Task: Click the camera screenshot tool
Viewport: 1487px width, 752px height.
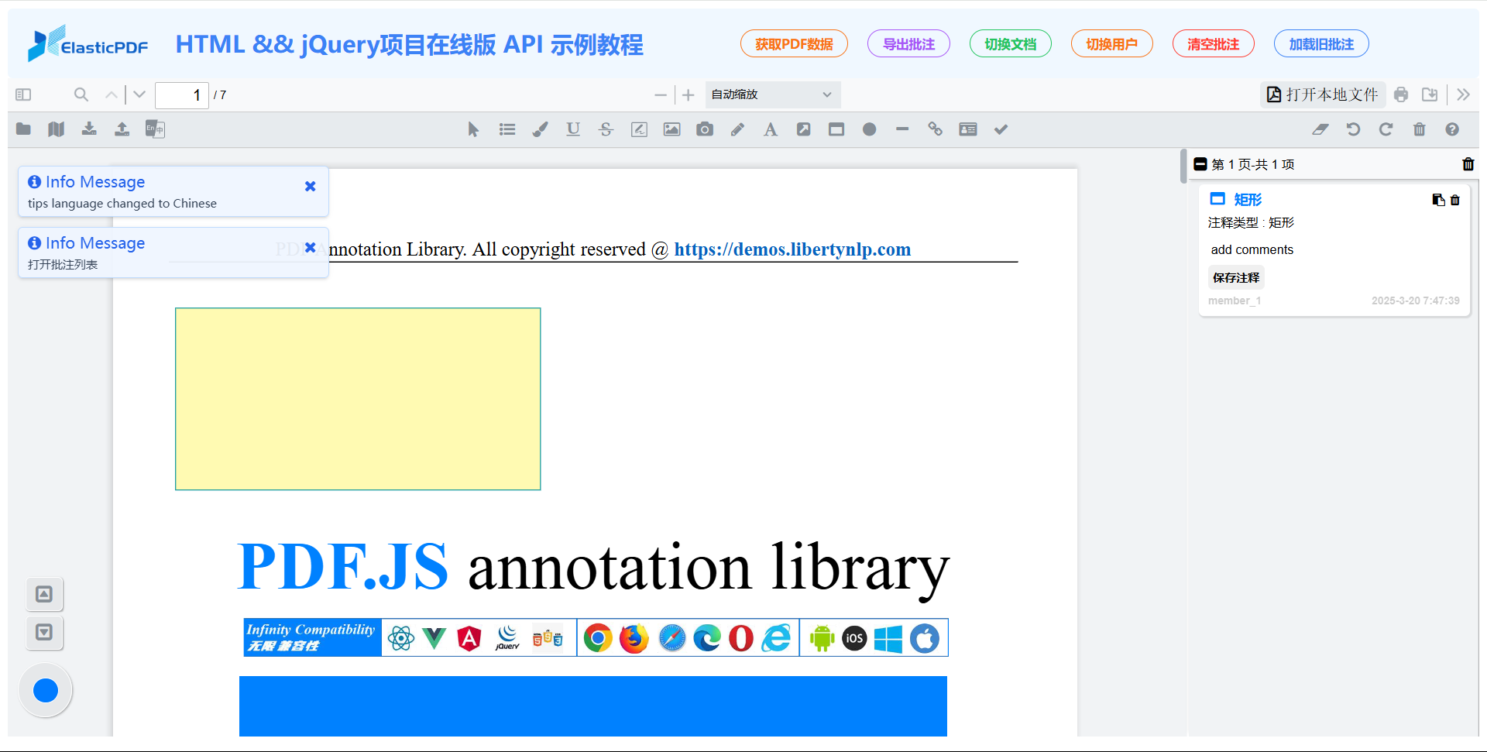Action: [704, 129]
